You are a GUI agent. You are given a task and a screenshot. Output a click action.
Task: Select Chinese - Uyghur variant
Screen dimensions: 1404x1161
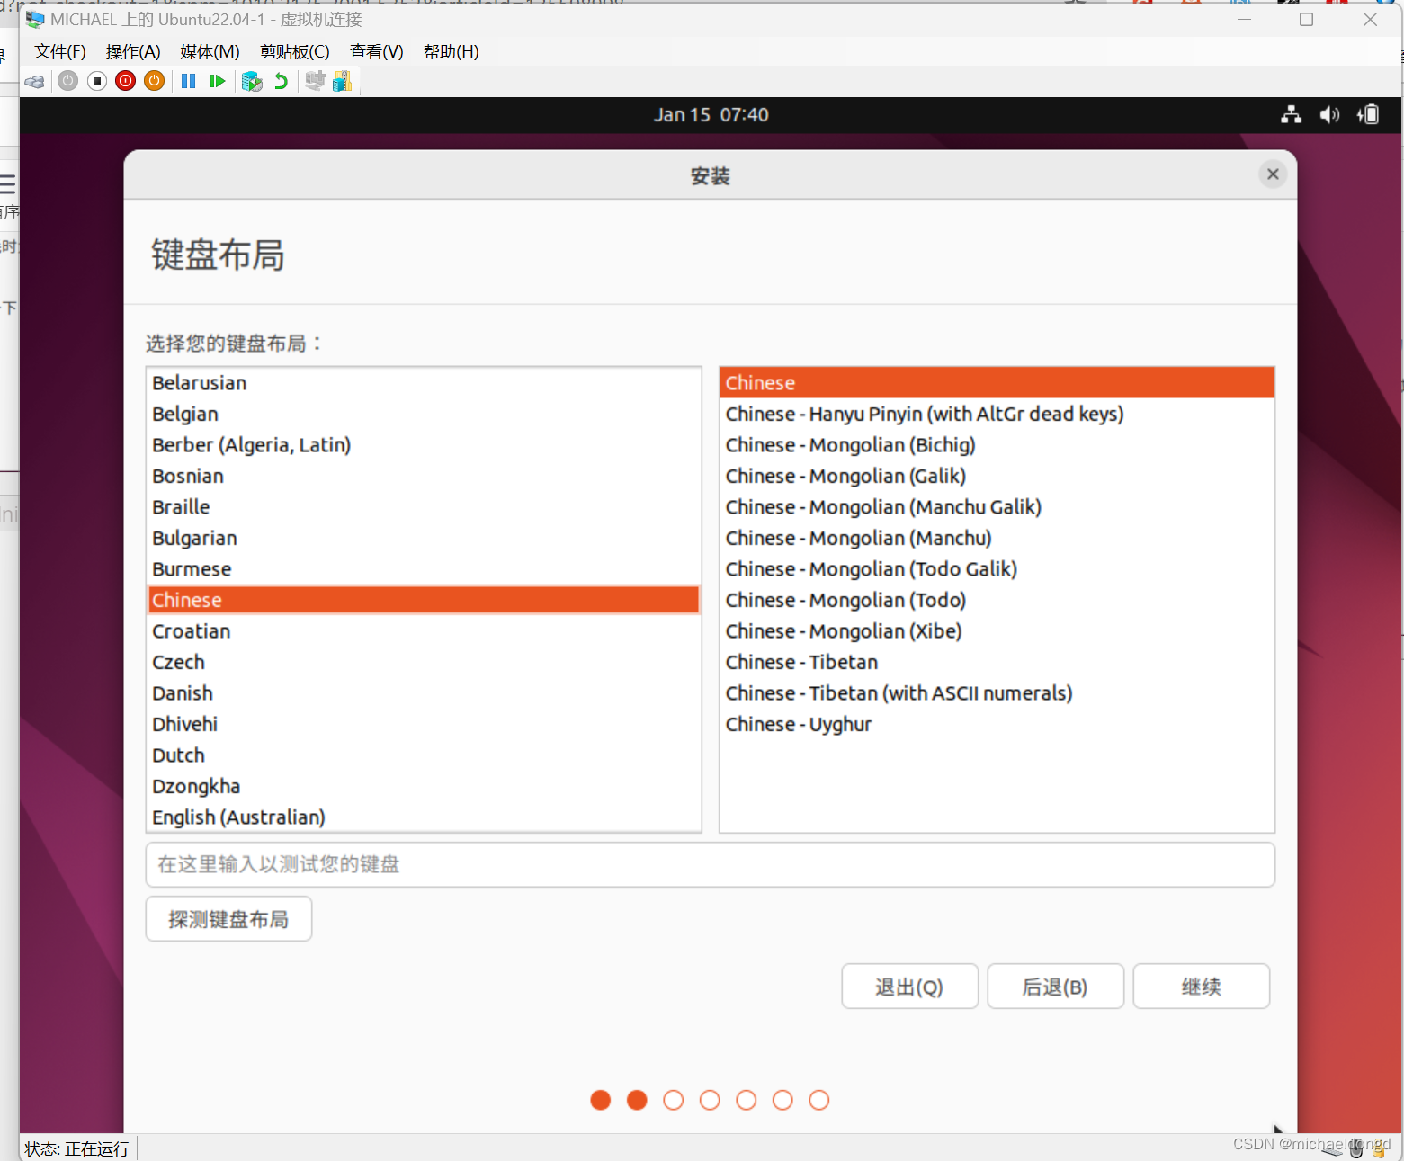(x=997, y=724)
